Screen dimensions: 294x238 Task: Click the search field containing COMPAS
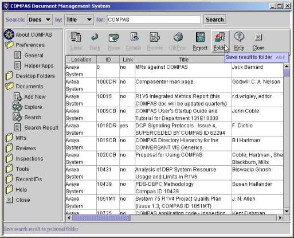click(154, 19)
